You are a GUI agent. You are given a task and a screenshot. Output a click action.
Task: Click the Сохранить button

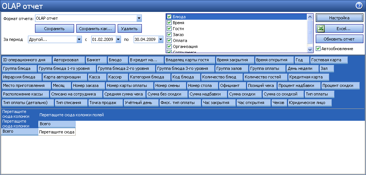coord(54,29)
